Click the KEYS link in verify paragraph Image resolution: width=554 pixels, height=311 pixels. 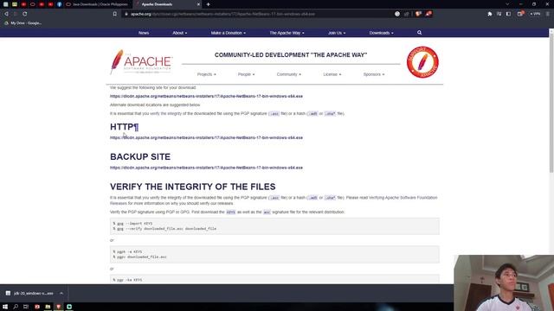tap(231, 213)
